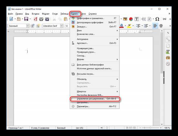Viewport: 178px width, 136px height.
Task: Choose Рассылка писем menu entry
Action: pyautogui.click(x=95, y=74)
